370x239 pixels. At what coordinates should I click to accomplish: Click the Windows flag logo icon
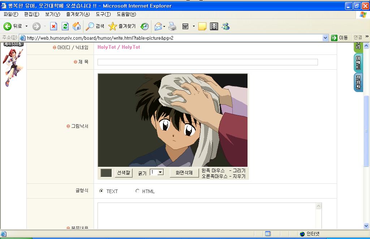pos(363,14)
